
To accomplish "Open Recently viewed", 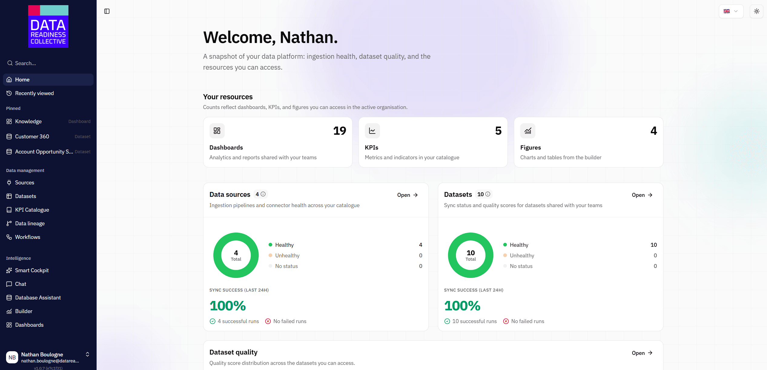I will pyautogui.click(x=48, y=93).
